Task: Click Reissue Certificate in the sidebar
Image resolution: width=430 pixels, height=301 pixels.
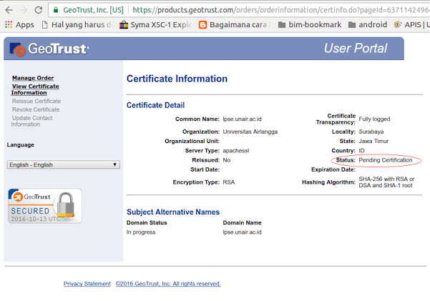Action: click(x=36, y=102)
